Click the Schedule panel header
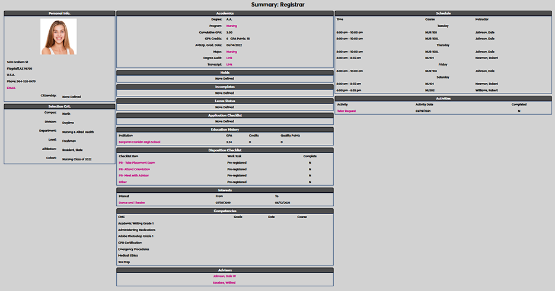Image resolution: width=555 pixels, height=291 pixels. coord(443,13)
